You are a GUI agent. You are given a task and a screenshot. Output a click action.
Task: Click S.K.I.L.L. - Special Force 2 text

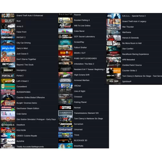pyautogui.click(x=134, y=16)
